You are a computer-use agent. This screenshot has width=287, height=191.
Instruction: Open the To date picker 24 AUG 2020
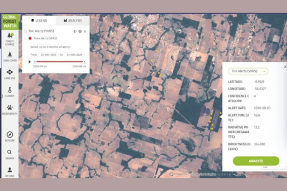pyautogui.click(x=74, y=55)
